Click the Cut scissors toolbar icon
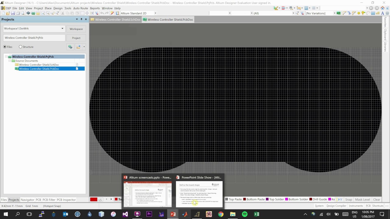 tap(62, 13)
